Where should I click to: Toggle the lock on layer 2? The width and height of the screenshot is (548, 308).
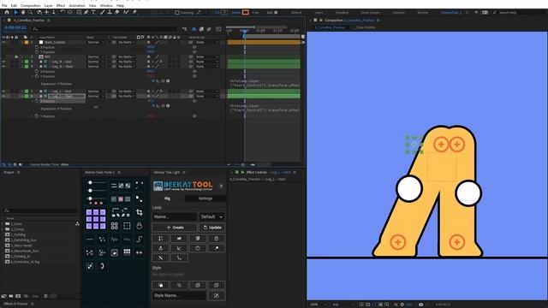pyautogui.click(x=16, y=56)
